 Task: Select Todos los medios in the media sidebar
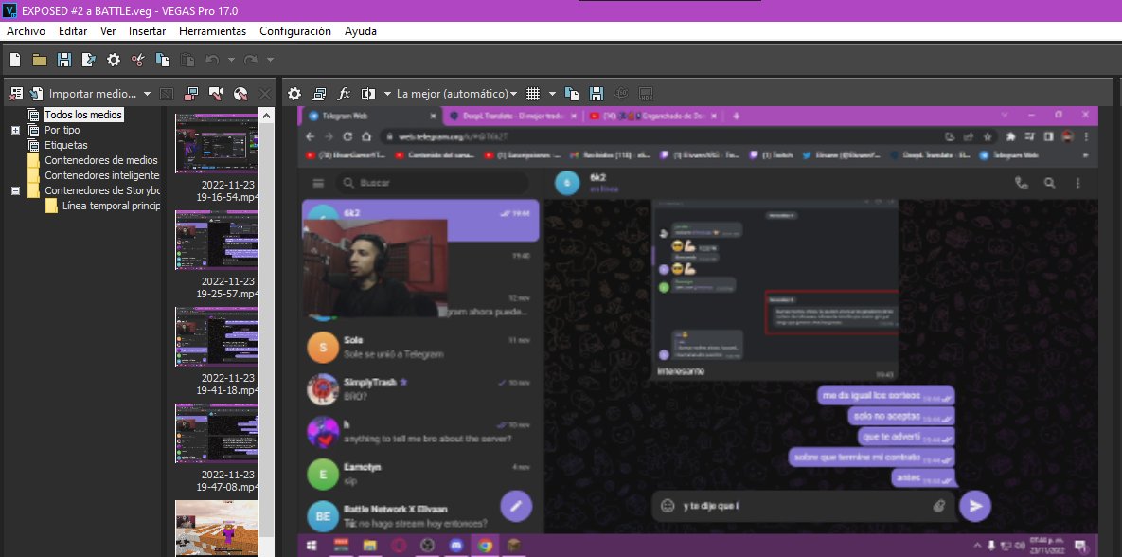pos(84,114)
